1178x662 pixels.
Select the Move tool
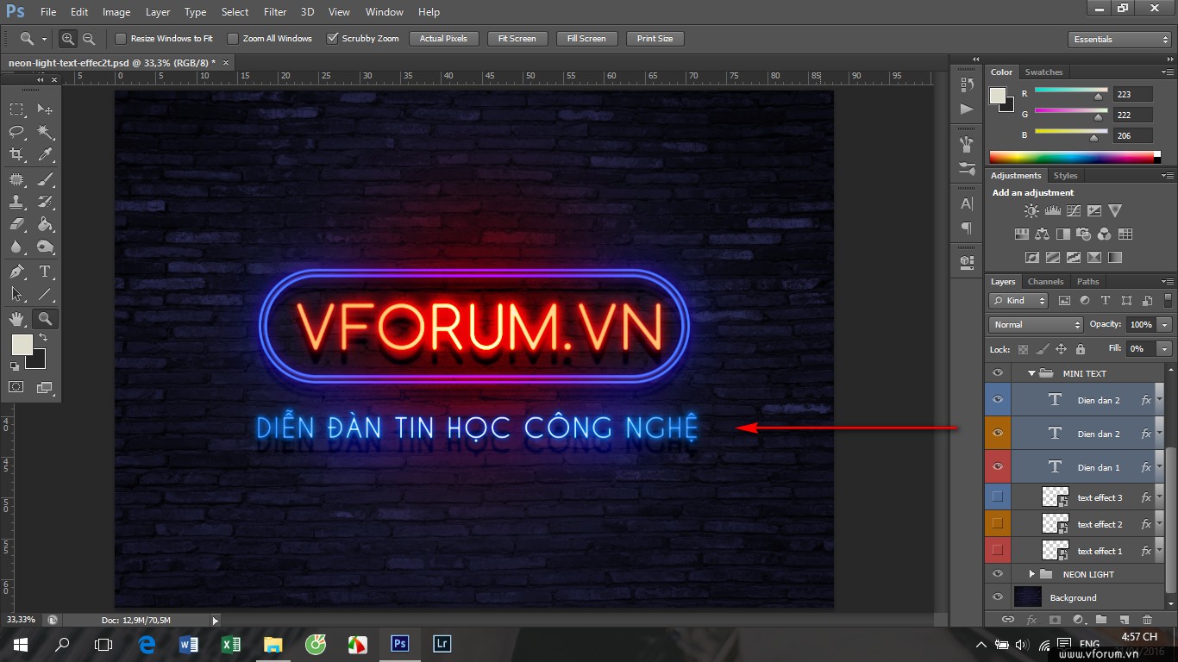point(45,109)
